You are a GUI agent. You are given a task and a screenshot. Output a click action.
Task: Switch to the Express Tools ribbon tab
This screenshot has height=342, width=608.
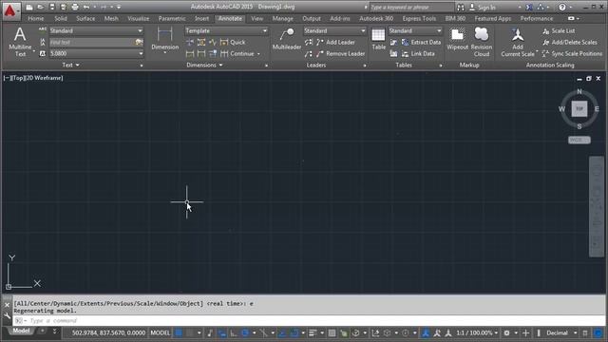coord(419,19)
